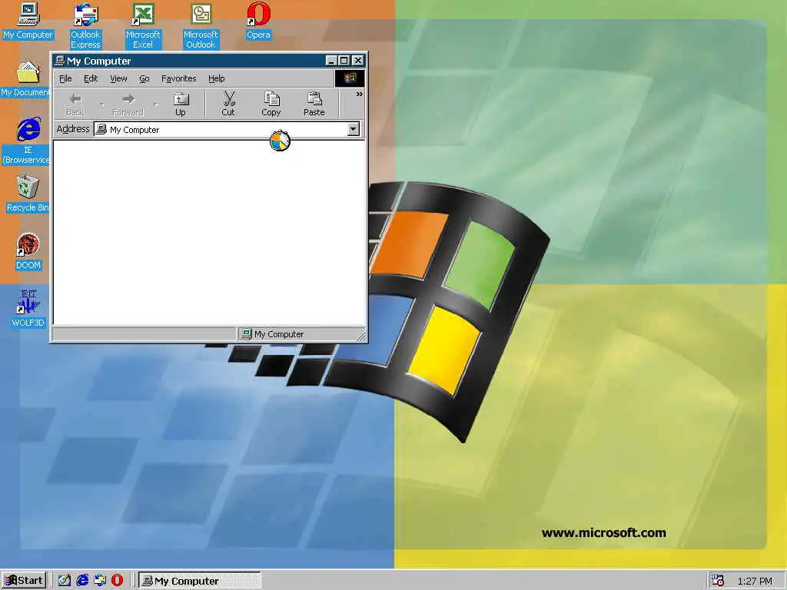The height and width of the screenshot is (590, 787).
Task: Open the Favorites menu
Action: tap(178, 78)
